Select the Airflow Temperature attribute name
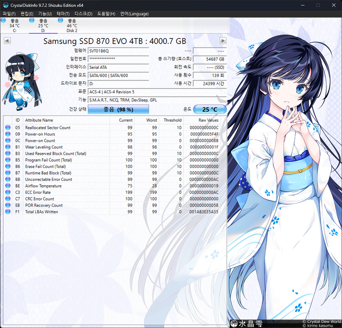The width and height of the screenshot is (342, 328). 43,186
